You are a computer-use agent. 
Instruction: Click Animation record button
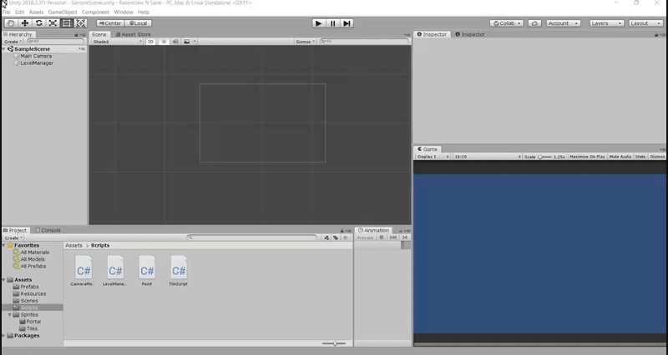[x=382, y=237]
